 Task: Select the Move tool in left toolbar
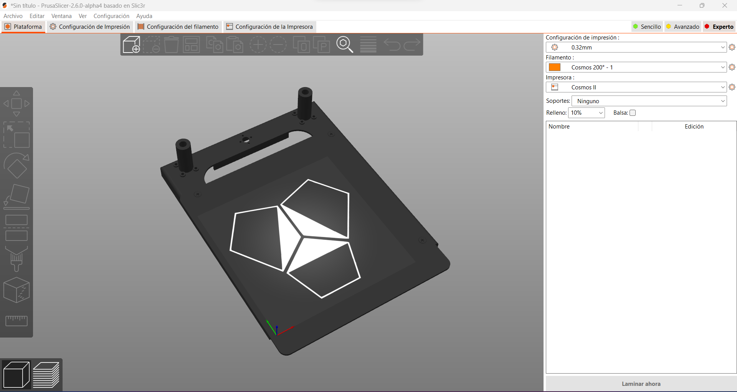click(17, 104)
